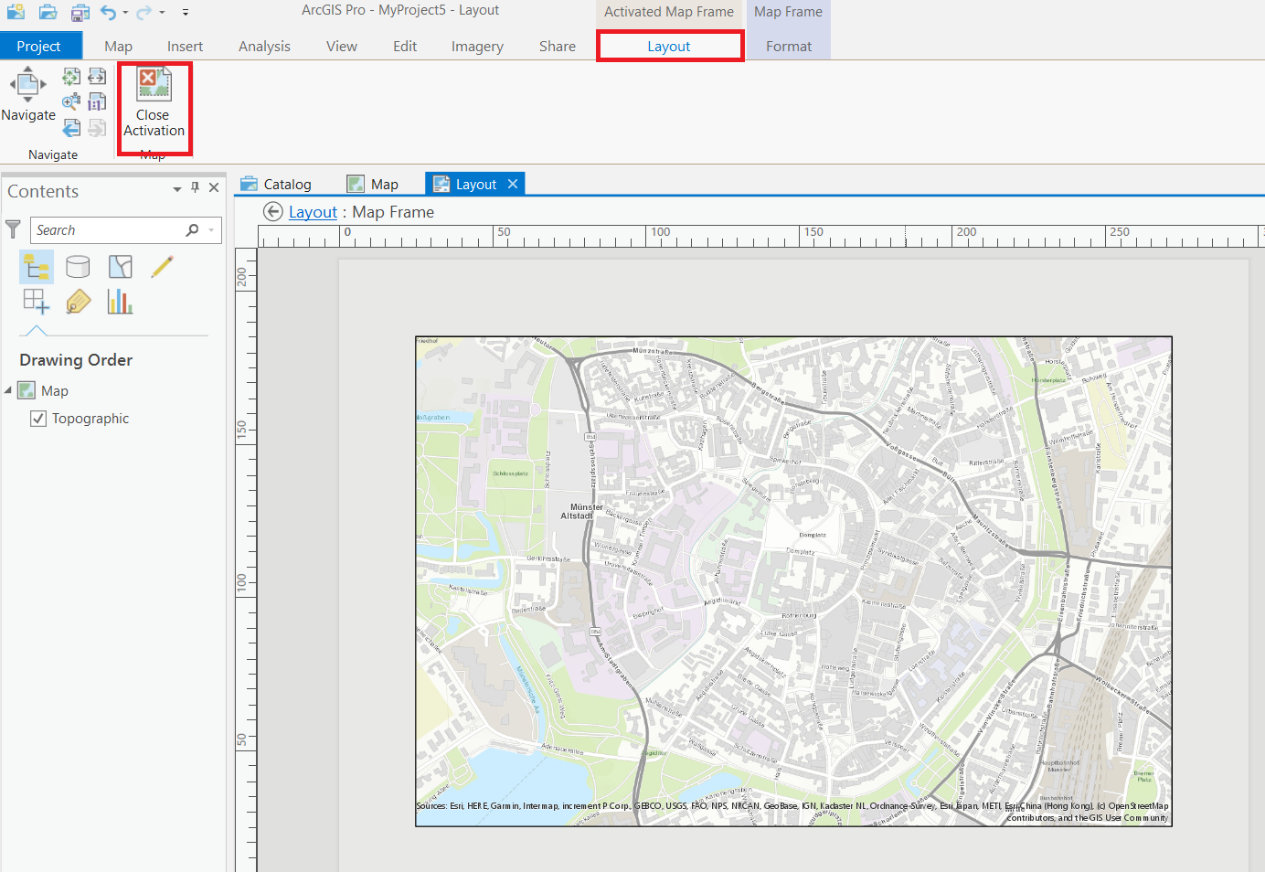The height and width of the screenshot is (872, 1265).
Task: Click the Save Project icon
Action: 80,12
